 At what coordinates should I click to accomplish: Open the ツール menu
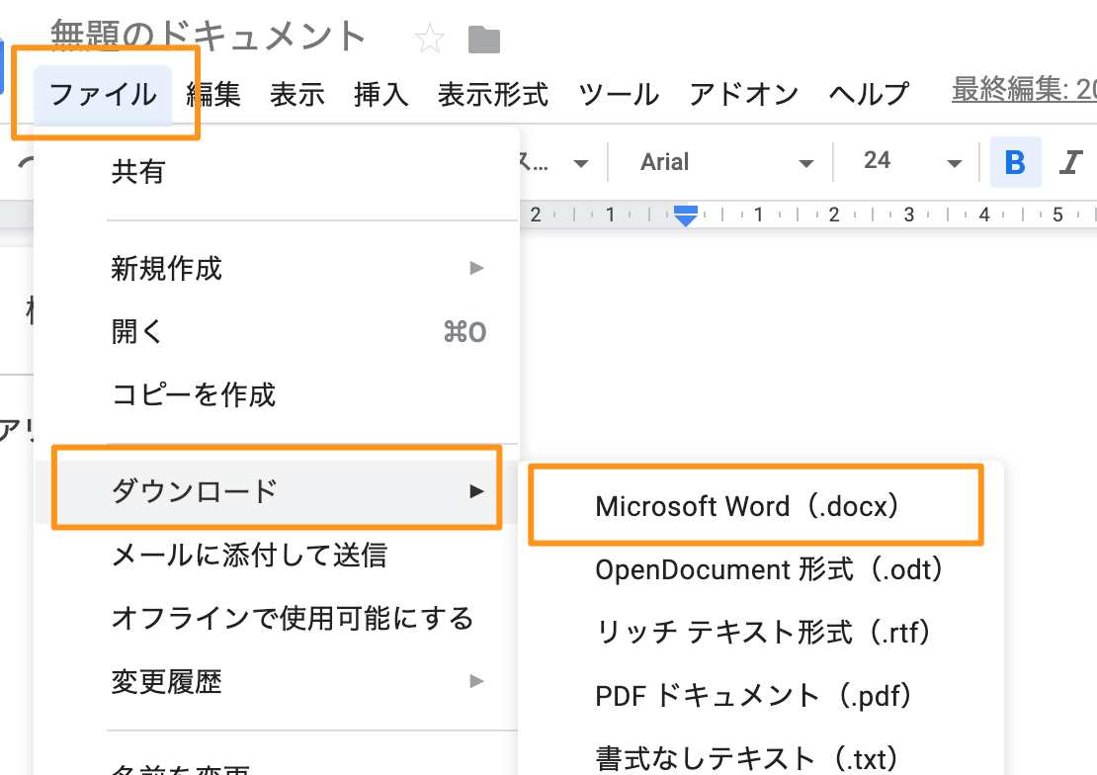coord(619,95)
